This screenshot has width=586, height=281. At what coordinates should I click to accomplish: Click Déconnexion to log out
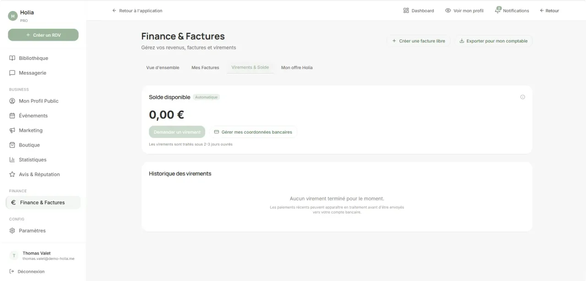pyautogui.click(x=27, y=271)
